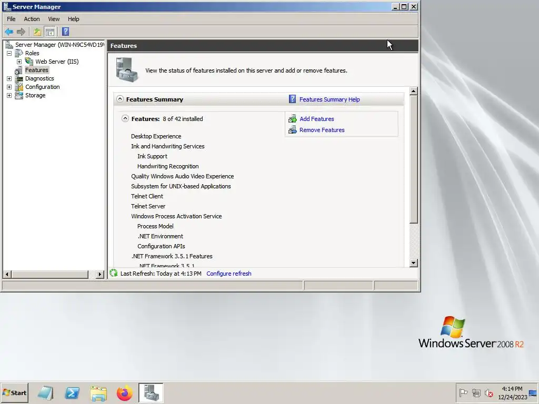
Task: Toggle the Show/Hide Console Tree icon
Action: (x=50, y=32)
